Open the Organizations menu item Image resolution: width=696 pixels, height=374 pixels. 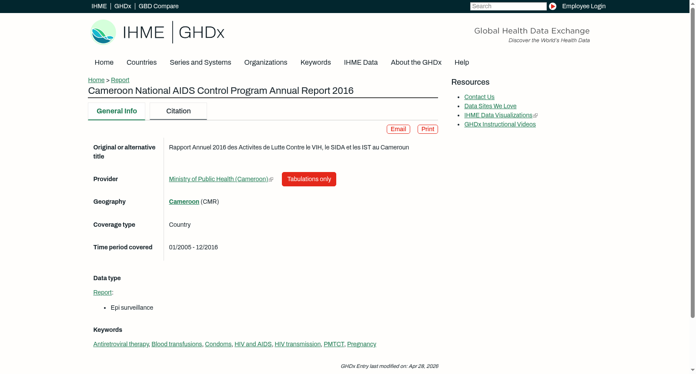[x=266, y=63]
